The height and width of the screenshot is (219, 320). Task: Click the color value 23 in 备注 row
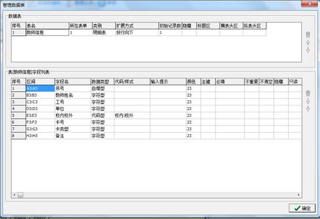coord(194,135)
